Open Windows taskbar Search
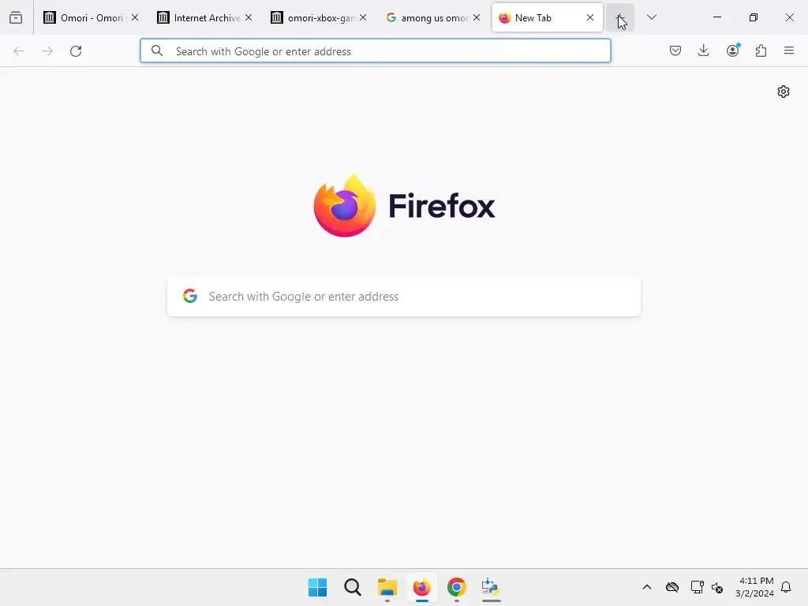 pos(353,587)
